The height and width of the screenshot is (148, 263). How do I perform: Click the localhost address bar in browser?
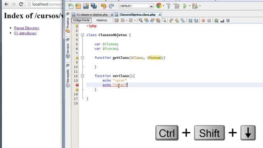tap(44, 4)
